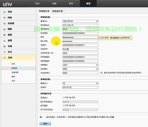Viewport: 148px width, 127px height.
Task: Click the UNV logo
Action: pyautogui.click(x=7, y=4)
